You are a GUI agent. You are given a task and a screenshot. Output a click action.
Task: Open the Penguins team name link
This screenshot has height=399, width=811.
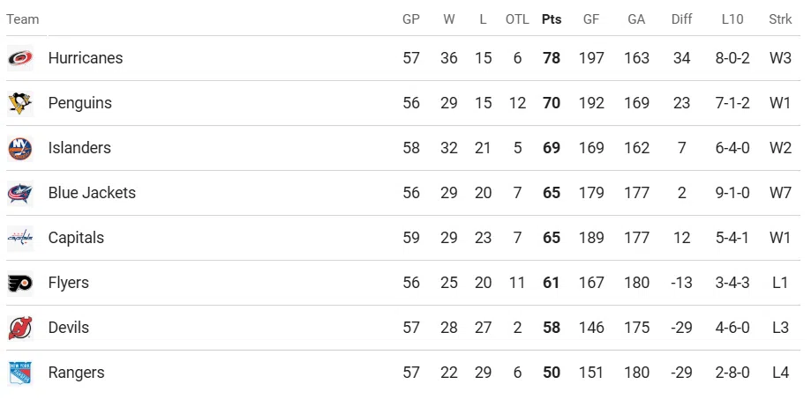(80, 103)
